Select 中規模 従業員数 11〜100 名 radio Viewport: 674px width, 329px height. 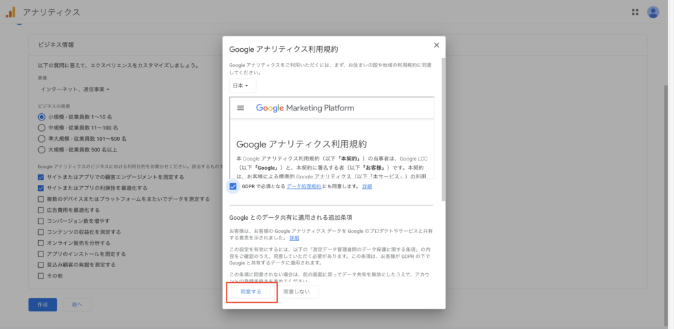41,128
